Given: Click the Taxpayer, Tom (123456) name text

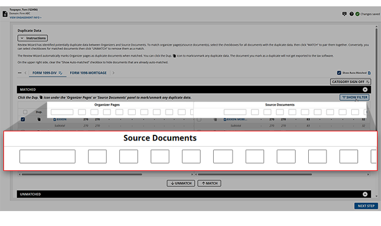Looking at the screenshot, I should pyautogui.click(x=23, y=10).
